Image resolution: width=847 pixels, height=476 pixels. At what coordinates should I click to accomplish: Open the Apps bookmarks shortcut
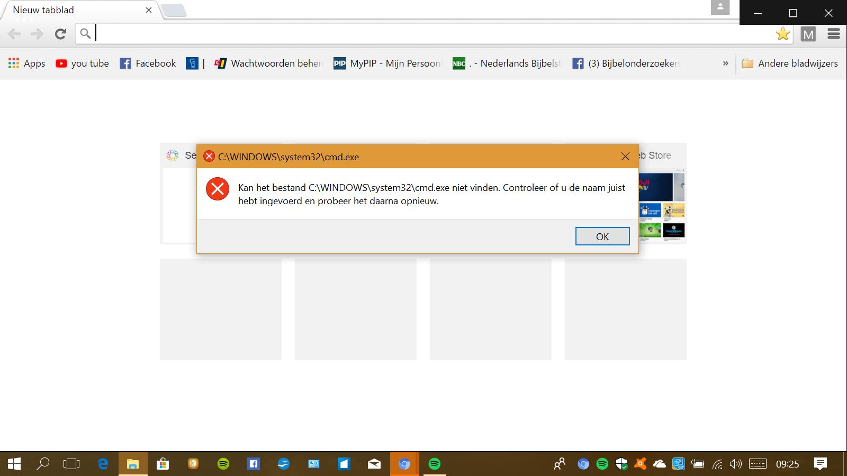27,63
